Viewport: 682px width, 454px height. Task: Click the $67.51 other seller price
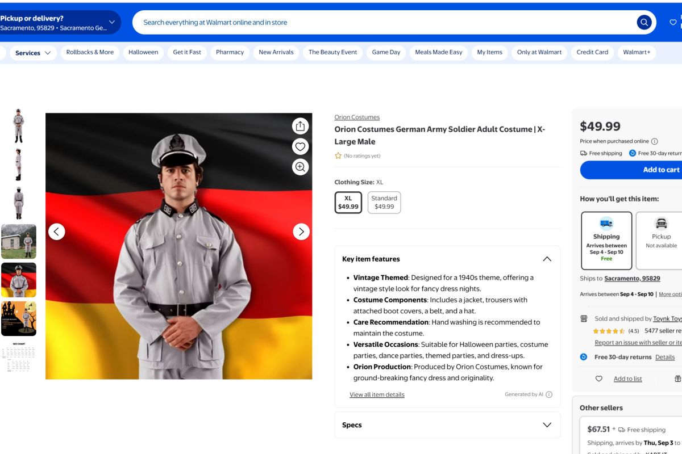(x=598, y=429)
